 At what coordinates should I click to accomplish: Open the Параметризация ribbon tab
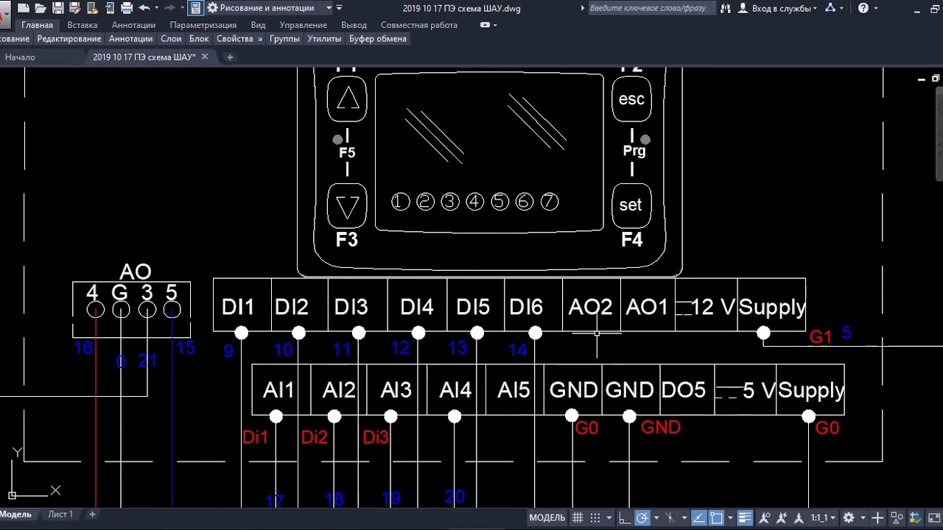(203, 25)
